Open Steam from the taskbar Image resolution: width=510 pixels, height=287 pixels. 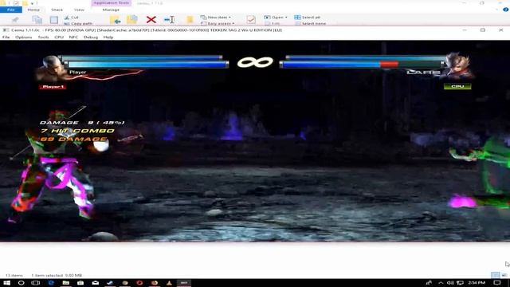coord(110,283)
